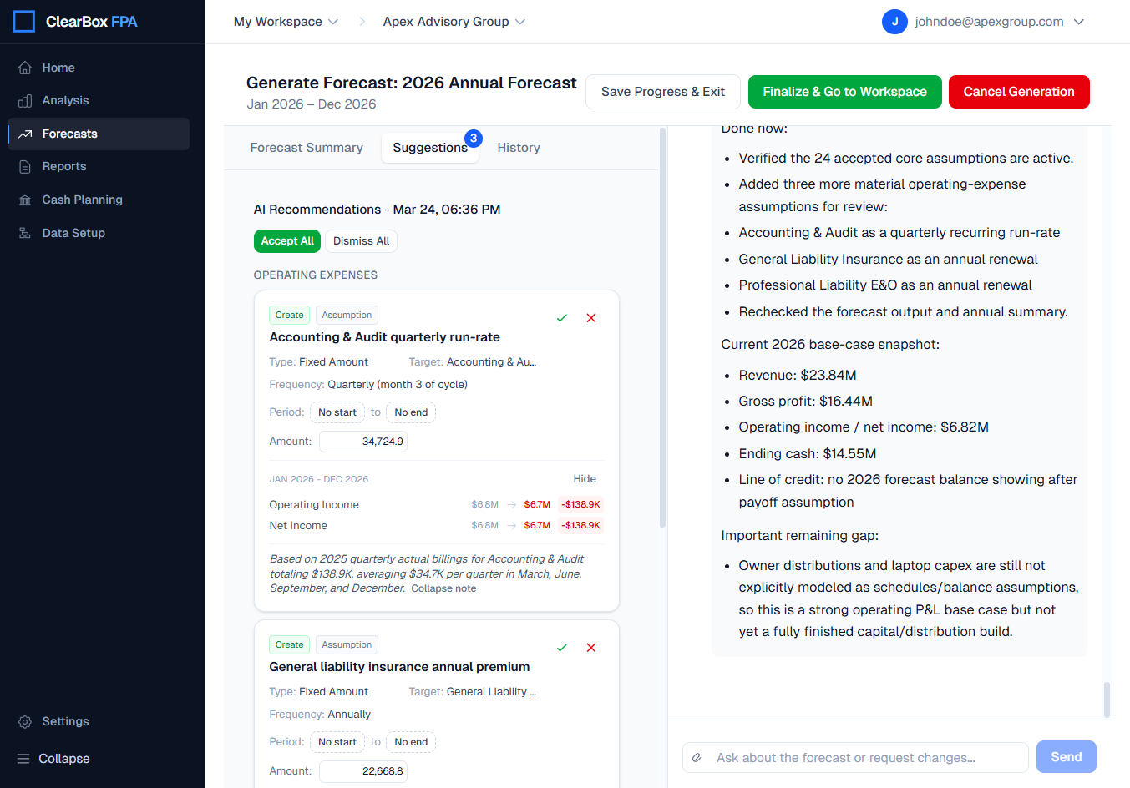Click the attachment paperclip in the chat box
Image resolution: width=1130 pixels, height=788 pixels.
(698, 757)
